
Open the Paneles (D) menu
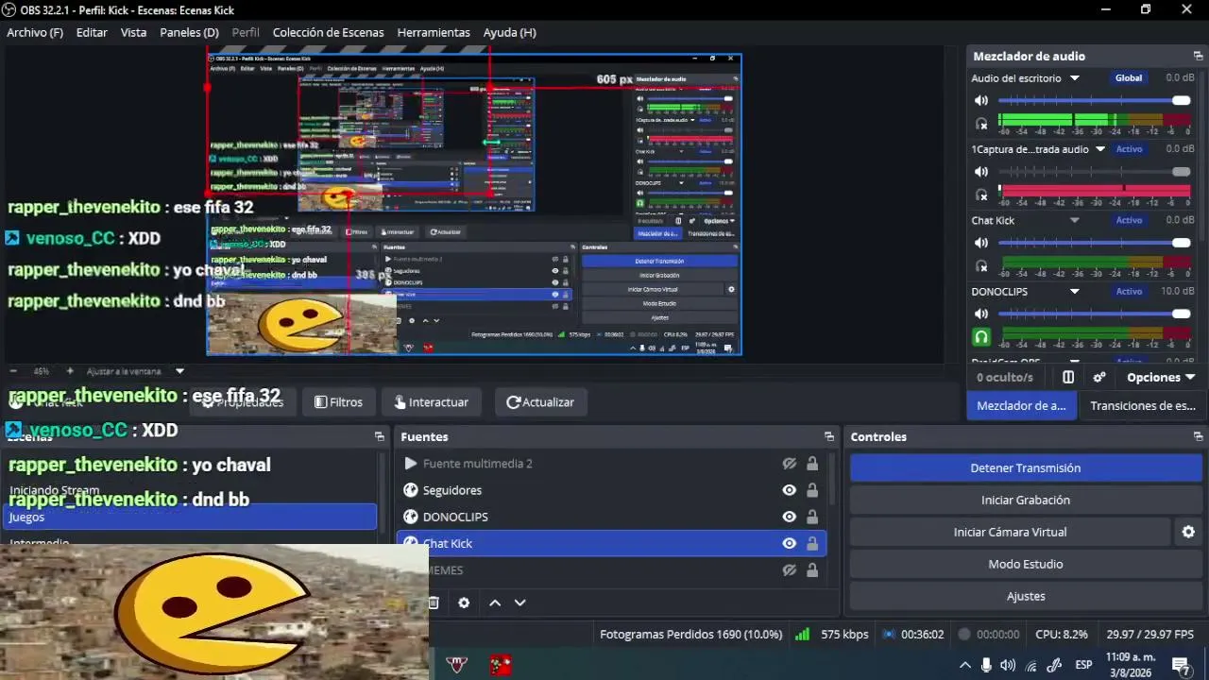[189, 32]
